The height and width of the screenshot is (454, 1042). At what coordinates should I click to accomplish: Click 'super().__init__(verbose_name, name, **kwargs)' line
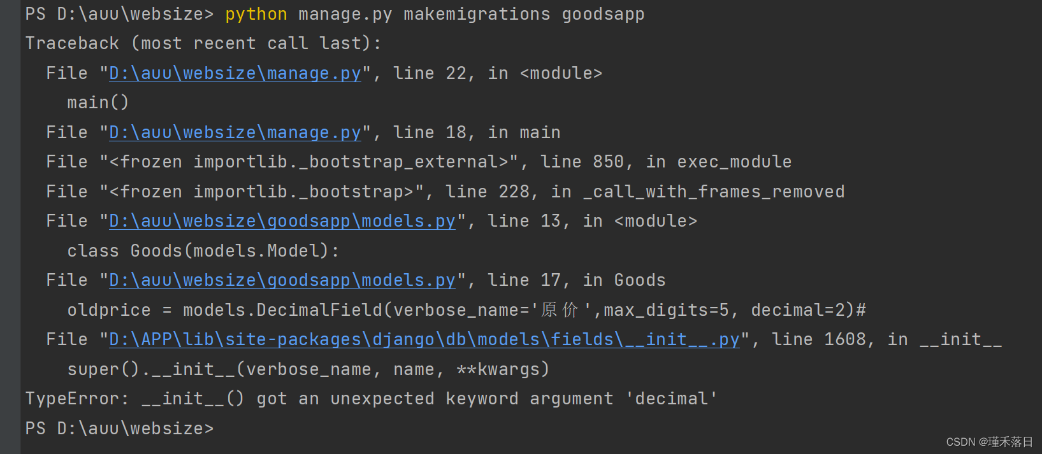tap(308, 369)
